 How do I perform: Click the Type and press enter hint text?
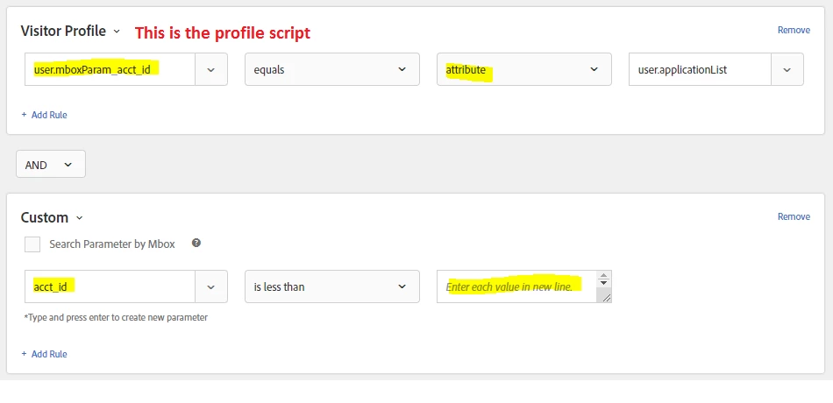[x=116, y=317]
